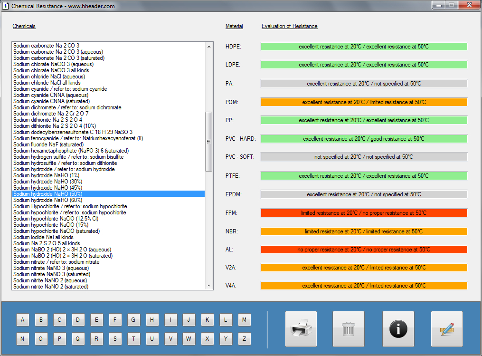Click the PVC - SOFT not specified bar
482x356 pixels.
(x=364, y=157)
